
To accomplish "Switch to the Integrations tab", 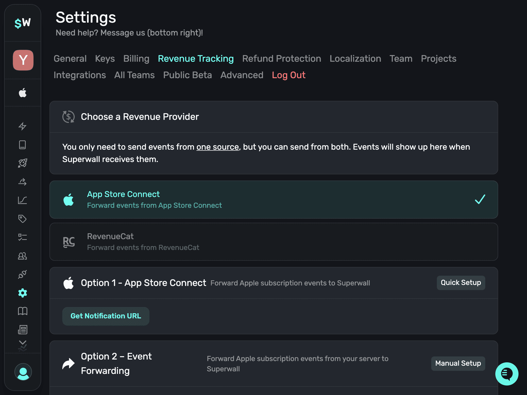I will tap(80, 75).
